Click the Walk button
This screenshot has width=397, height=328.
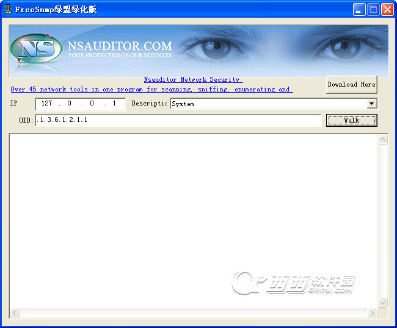click(351, 120)
